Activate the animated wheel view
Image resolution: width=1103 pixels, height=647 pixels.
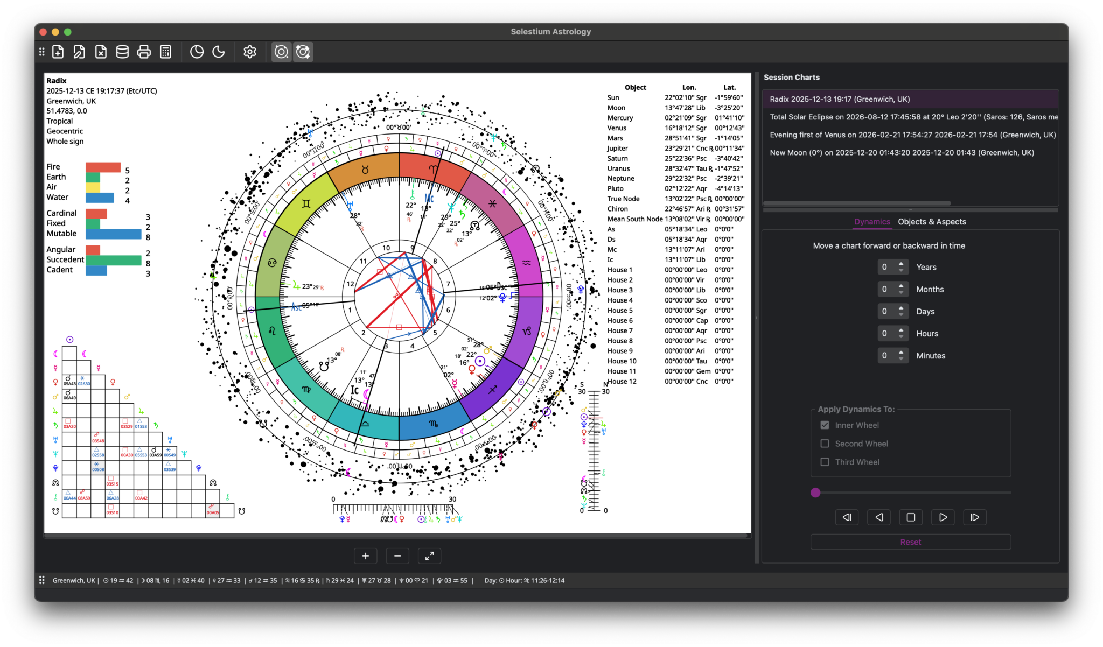(x=303, y=52)
